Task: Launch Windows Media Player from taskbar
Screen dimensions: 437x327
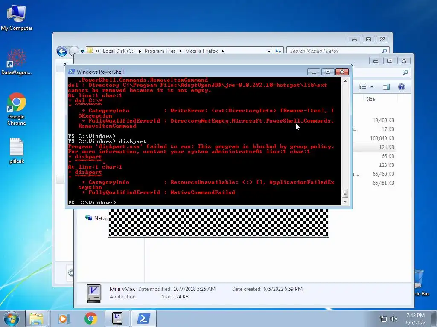Action: point(63,318)
